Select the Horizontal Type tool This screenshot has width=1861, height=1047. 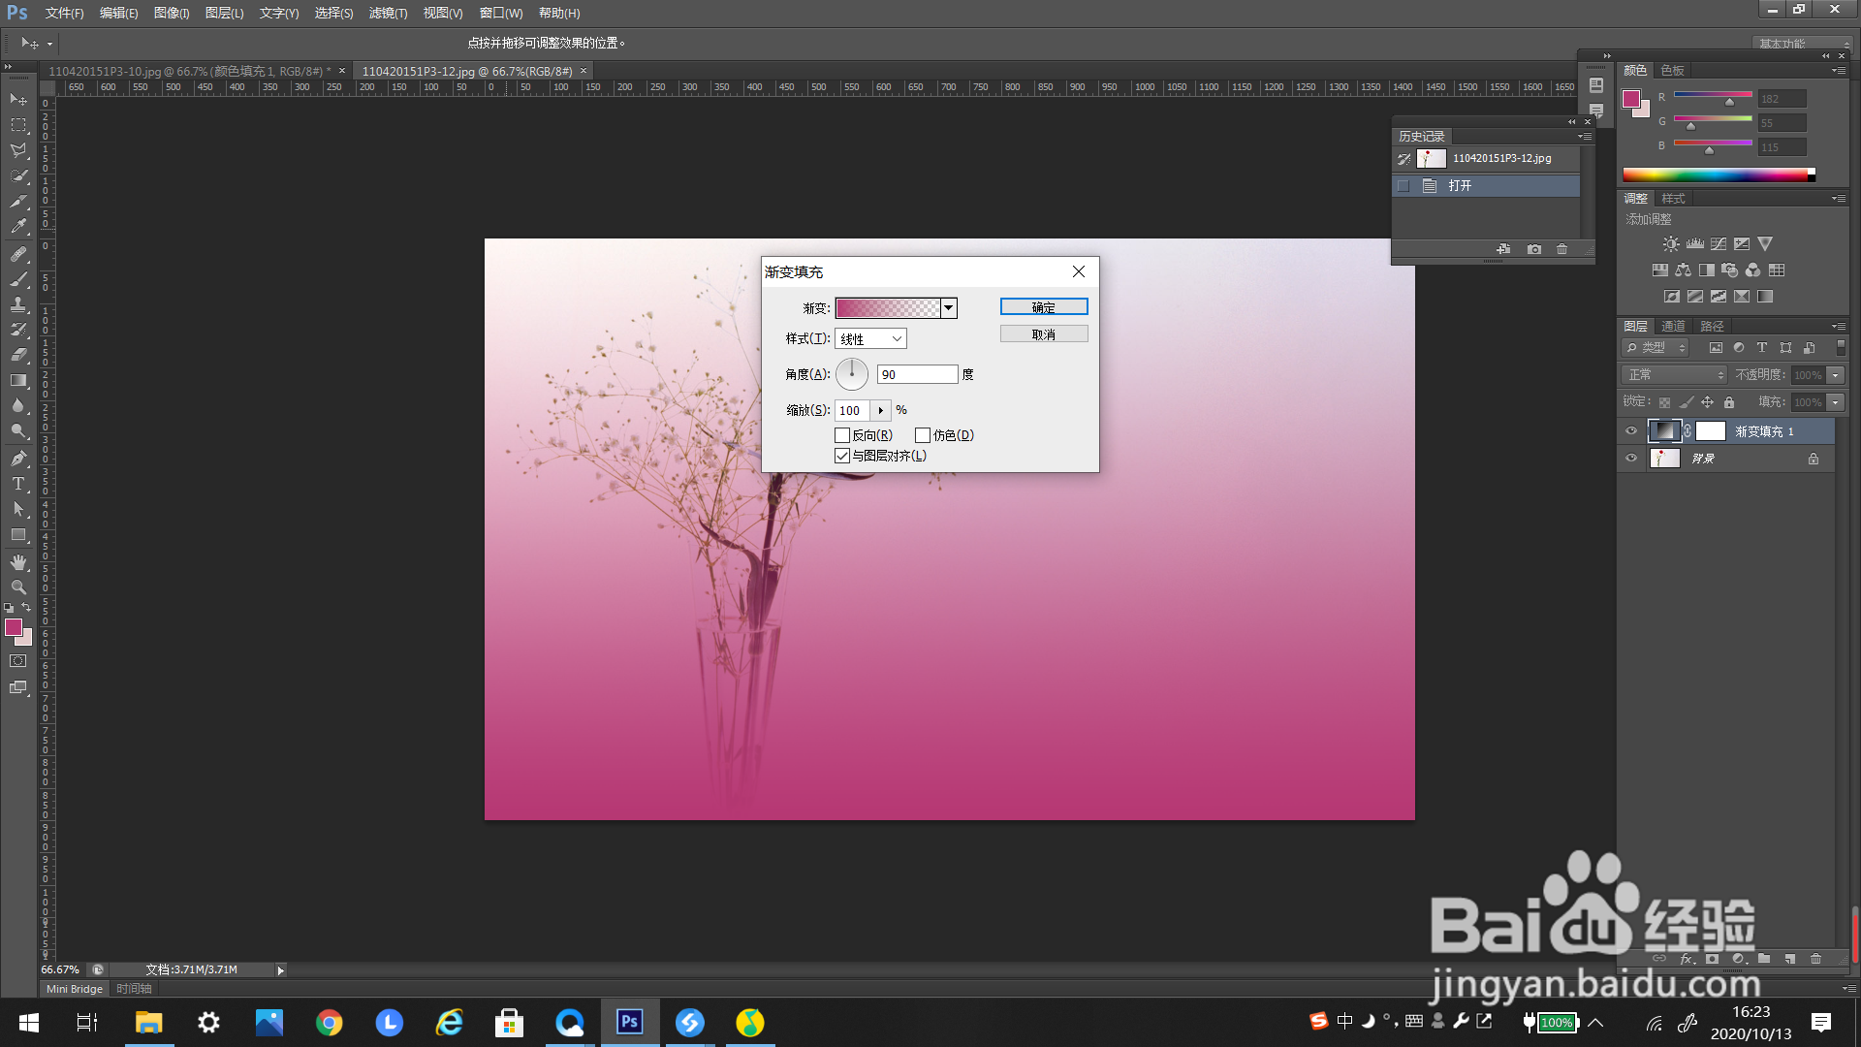[x=17, y=484]
